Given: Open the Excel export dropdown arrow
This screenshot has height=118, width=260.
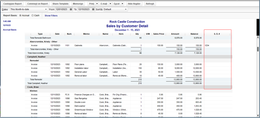Looking at the screenshot, I should pyautogui.click(x=123, y=4).
